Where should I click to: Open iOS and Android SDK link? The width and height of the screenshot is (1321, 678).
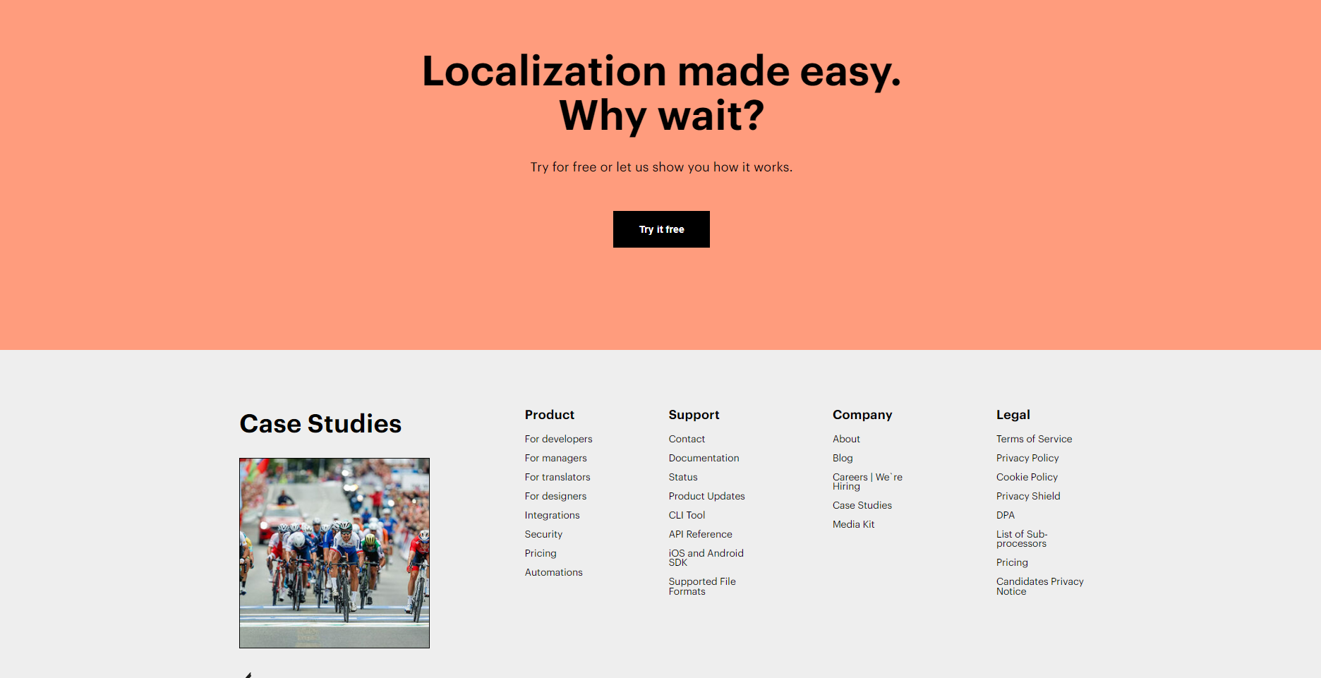tap(706, 557)
